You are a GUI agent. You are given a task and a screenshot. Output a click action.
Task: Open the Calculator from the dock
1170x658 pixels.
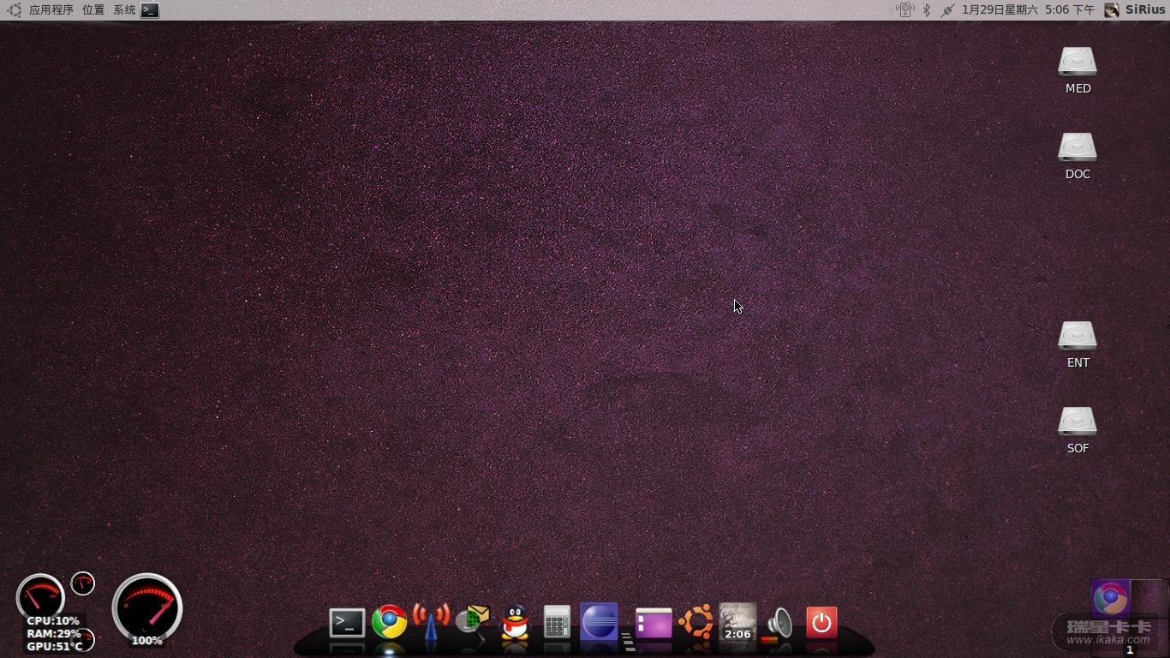[x=557, y=623]
